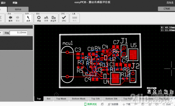This screenshot has height=106, width=175.
Task: Click the 跨屏浏览 status bar button
Action: (90, 104)
